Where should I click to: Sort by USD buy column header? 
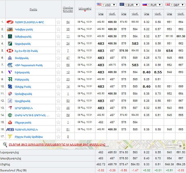101,14
